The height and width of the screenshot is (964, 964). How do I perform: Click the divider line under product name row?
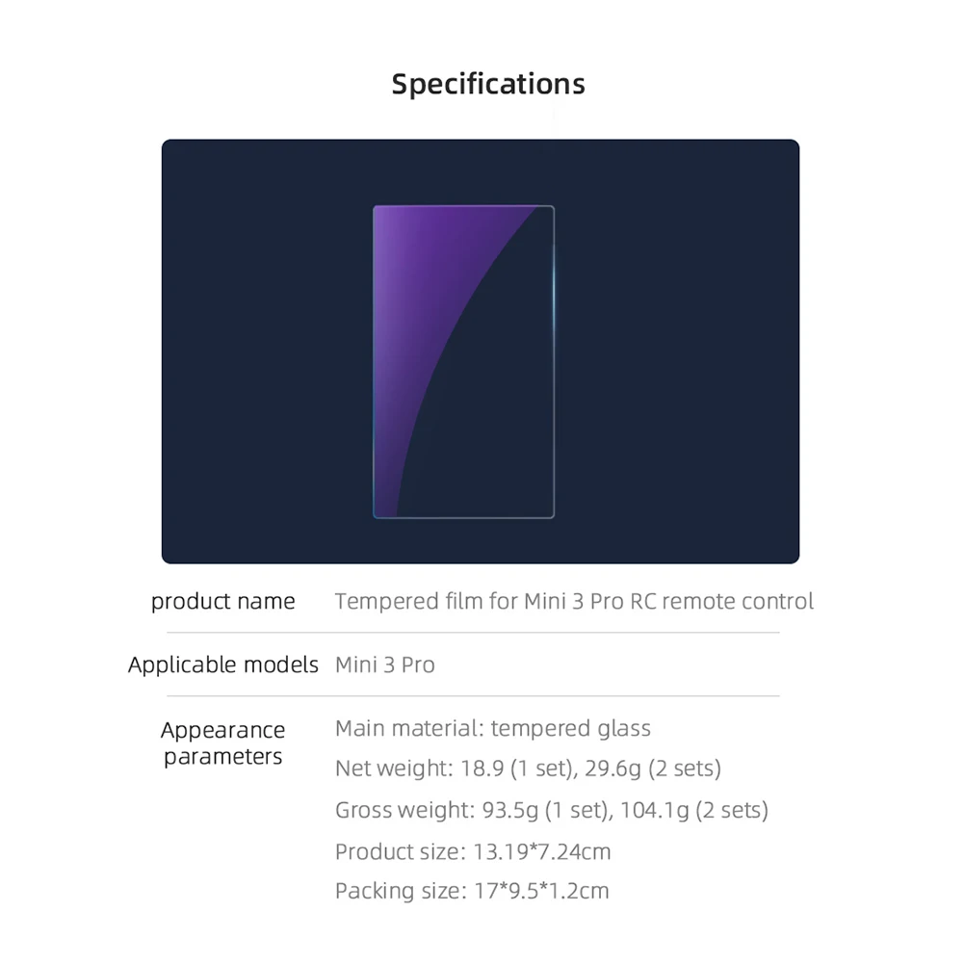click(x=472, y=633)
